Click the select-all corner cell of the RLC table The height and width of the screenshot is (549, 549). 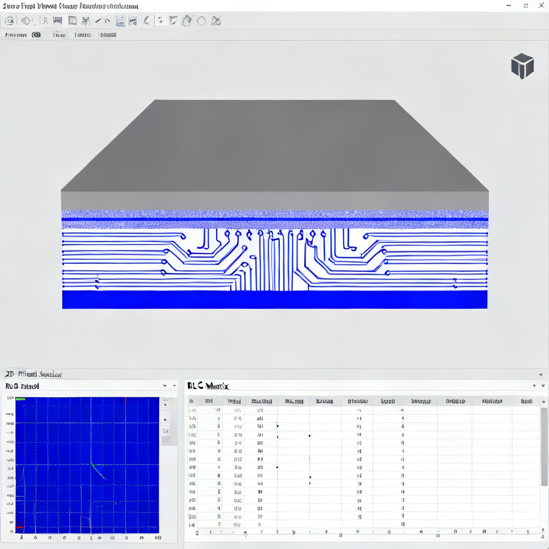click(191, 401)
